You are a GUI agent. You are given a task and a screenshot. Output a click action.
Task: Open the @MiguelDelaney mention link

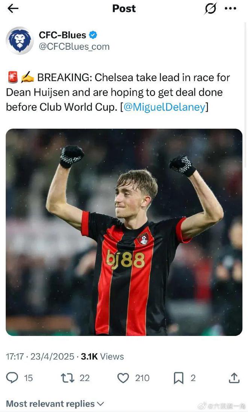[x=164, y=107]
